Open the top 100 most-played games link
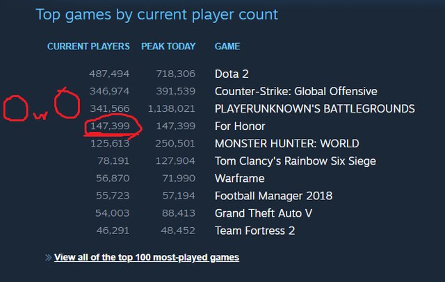Screen dimensions: 445x282 [x=147, y=258]
